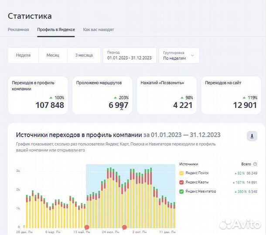Open the help icon next to Всего
Viewport: 266px width, 235px height.
pos(255,164)
